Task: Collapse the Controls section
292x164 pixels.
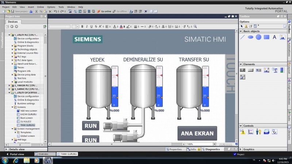Action: pyautogui.click(x=241, y=126)
